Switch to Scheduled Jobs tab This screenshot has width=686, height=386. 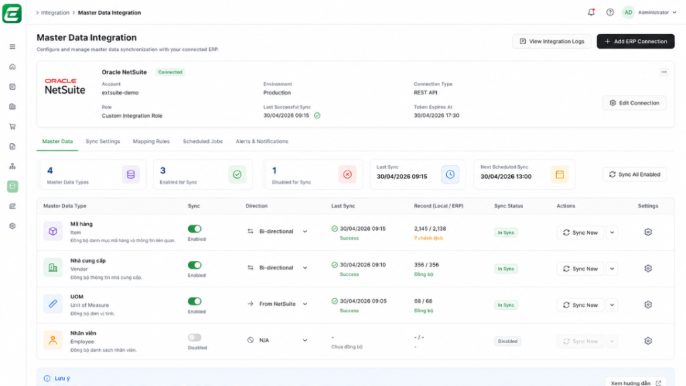point(202,141)
